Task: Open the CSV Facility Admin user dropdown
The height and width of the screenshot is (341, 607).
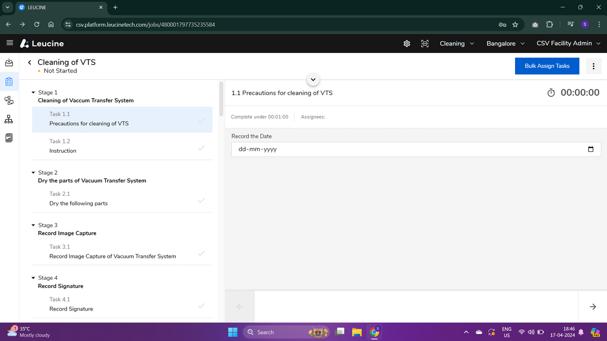Action: pos(569,44)
